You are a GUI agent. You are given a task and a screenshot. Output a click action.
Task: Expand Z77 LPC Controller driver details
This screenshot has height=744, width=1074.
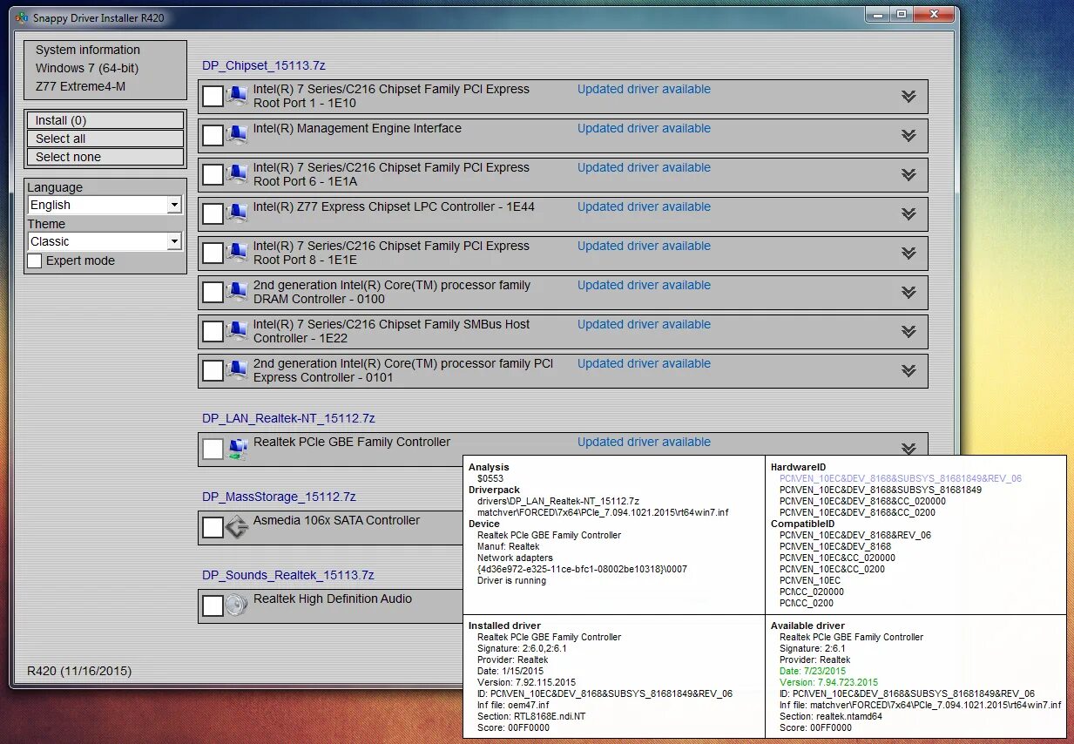point(909,213)
